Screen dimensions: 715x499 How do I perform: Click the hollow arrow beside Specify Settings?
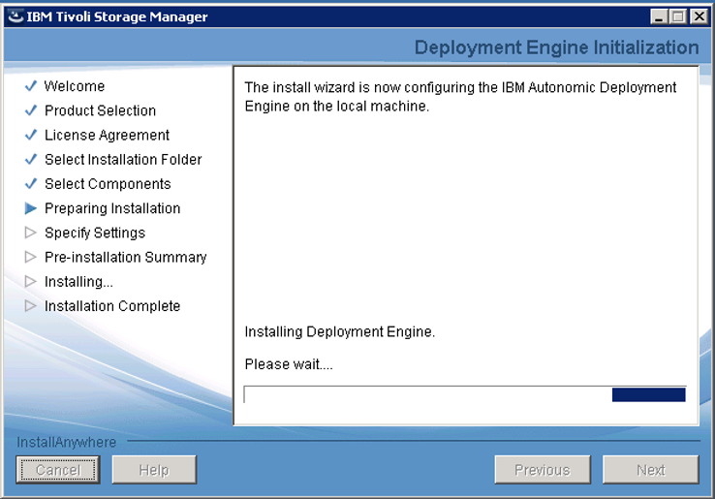pyautogui.click(x=31, y=233)
